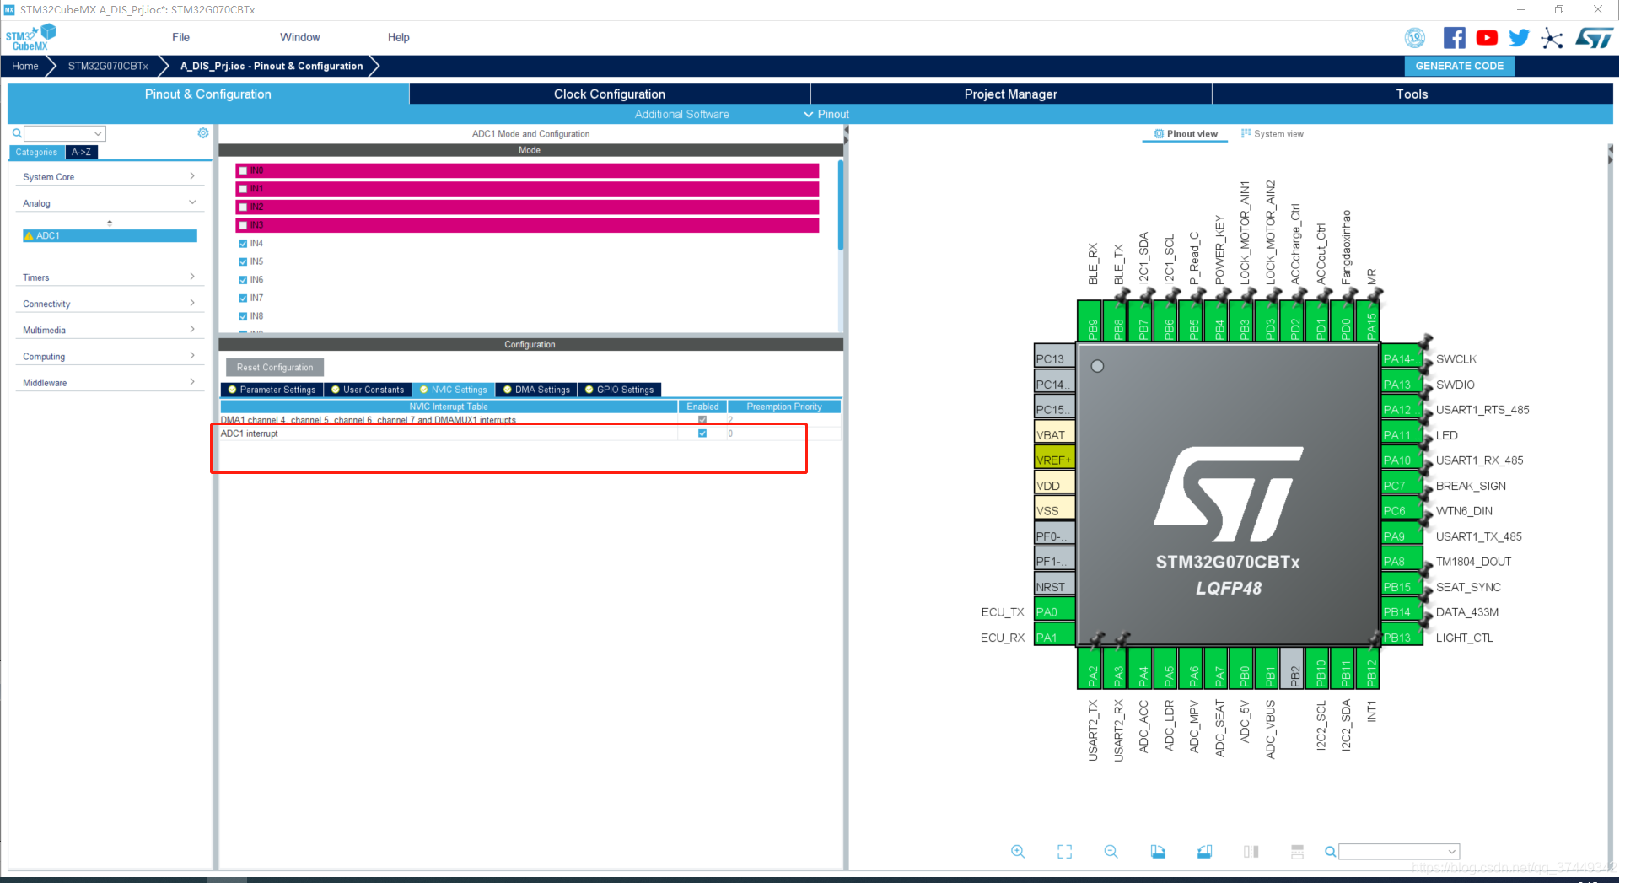Click the pin search magnifier icon
The image size is (1625, 883).
[x=1330, y=852]
